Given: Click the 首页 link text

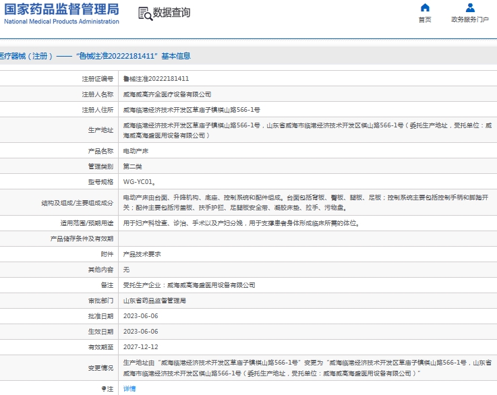Looking at the screenshot, I should coord(425,20).
